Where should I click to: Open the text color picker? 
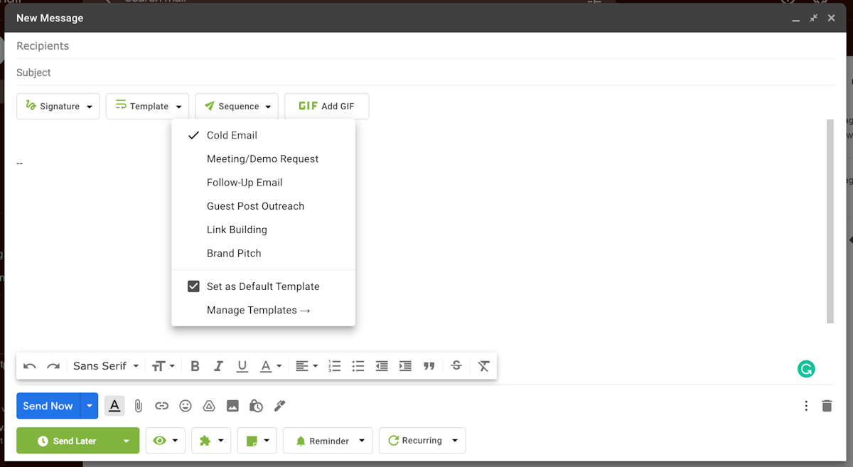[269, 366]
